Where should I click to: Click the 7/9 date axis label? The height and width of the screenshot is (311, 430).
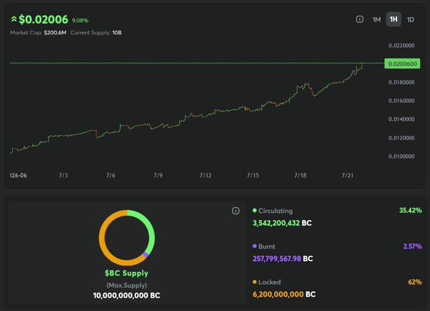(158, 175)
